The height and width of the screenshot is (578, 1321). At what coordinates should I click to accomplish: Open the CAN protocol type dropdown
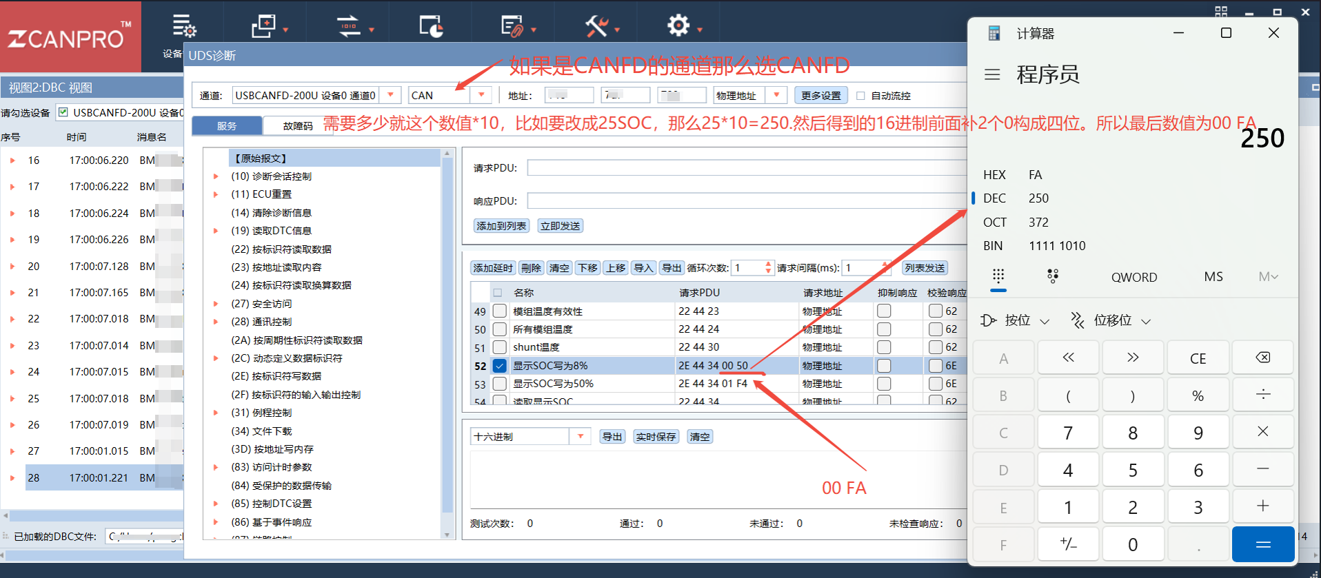[x=481, y=95]
